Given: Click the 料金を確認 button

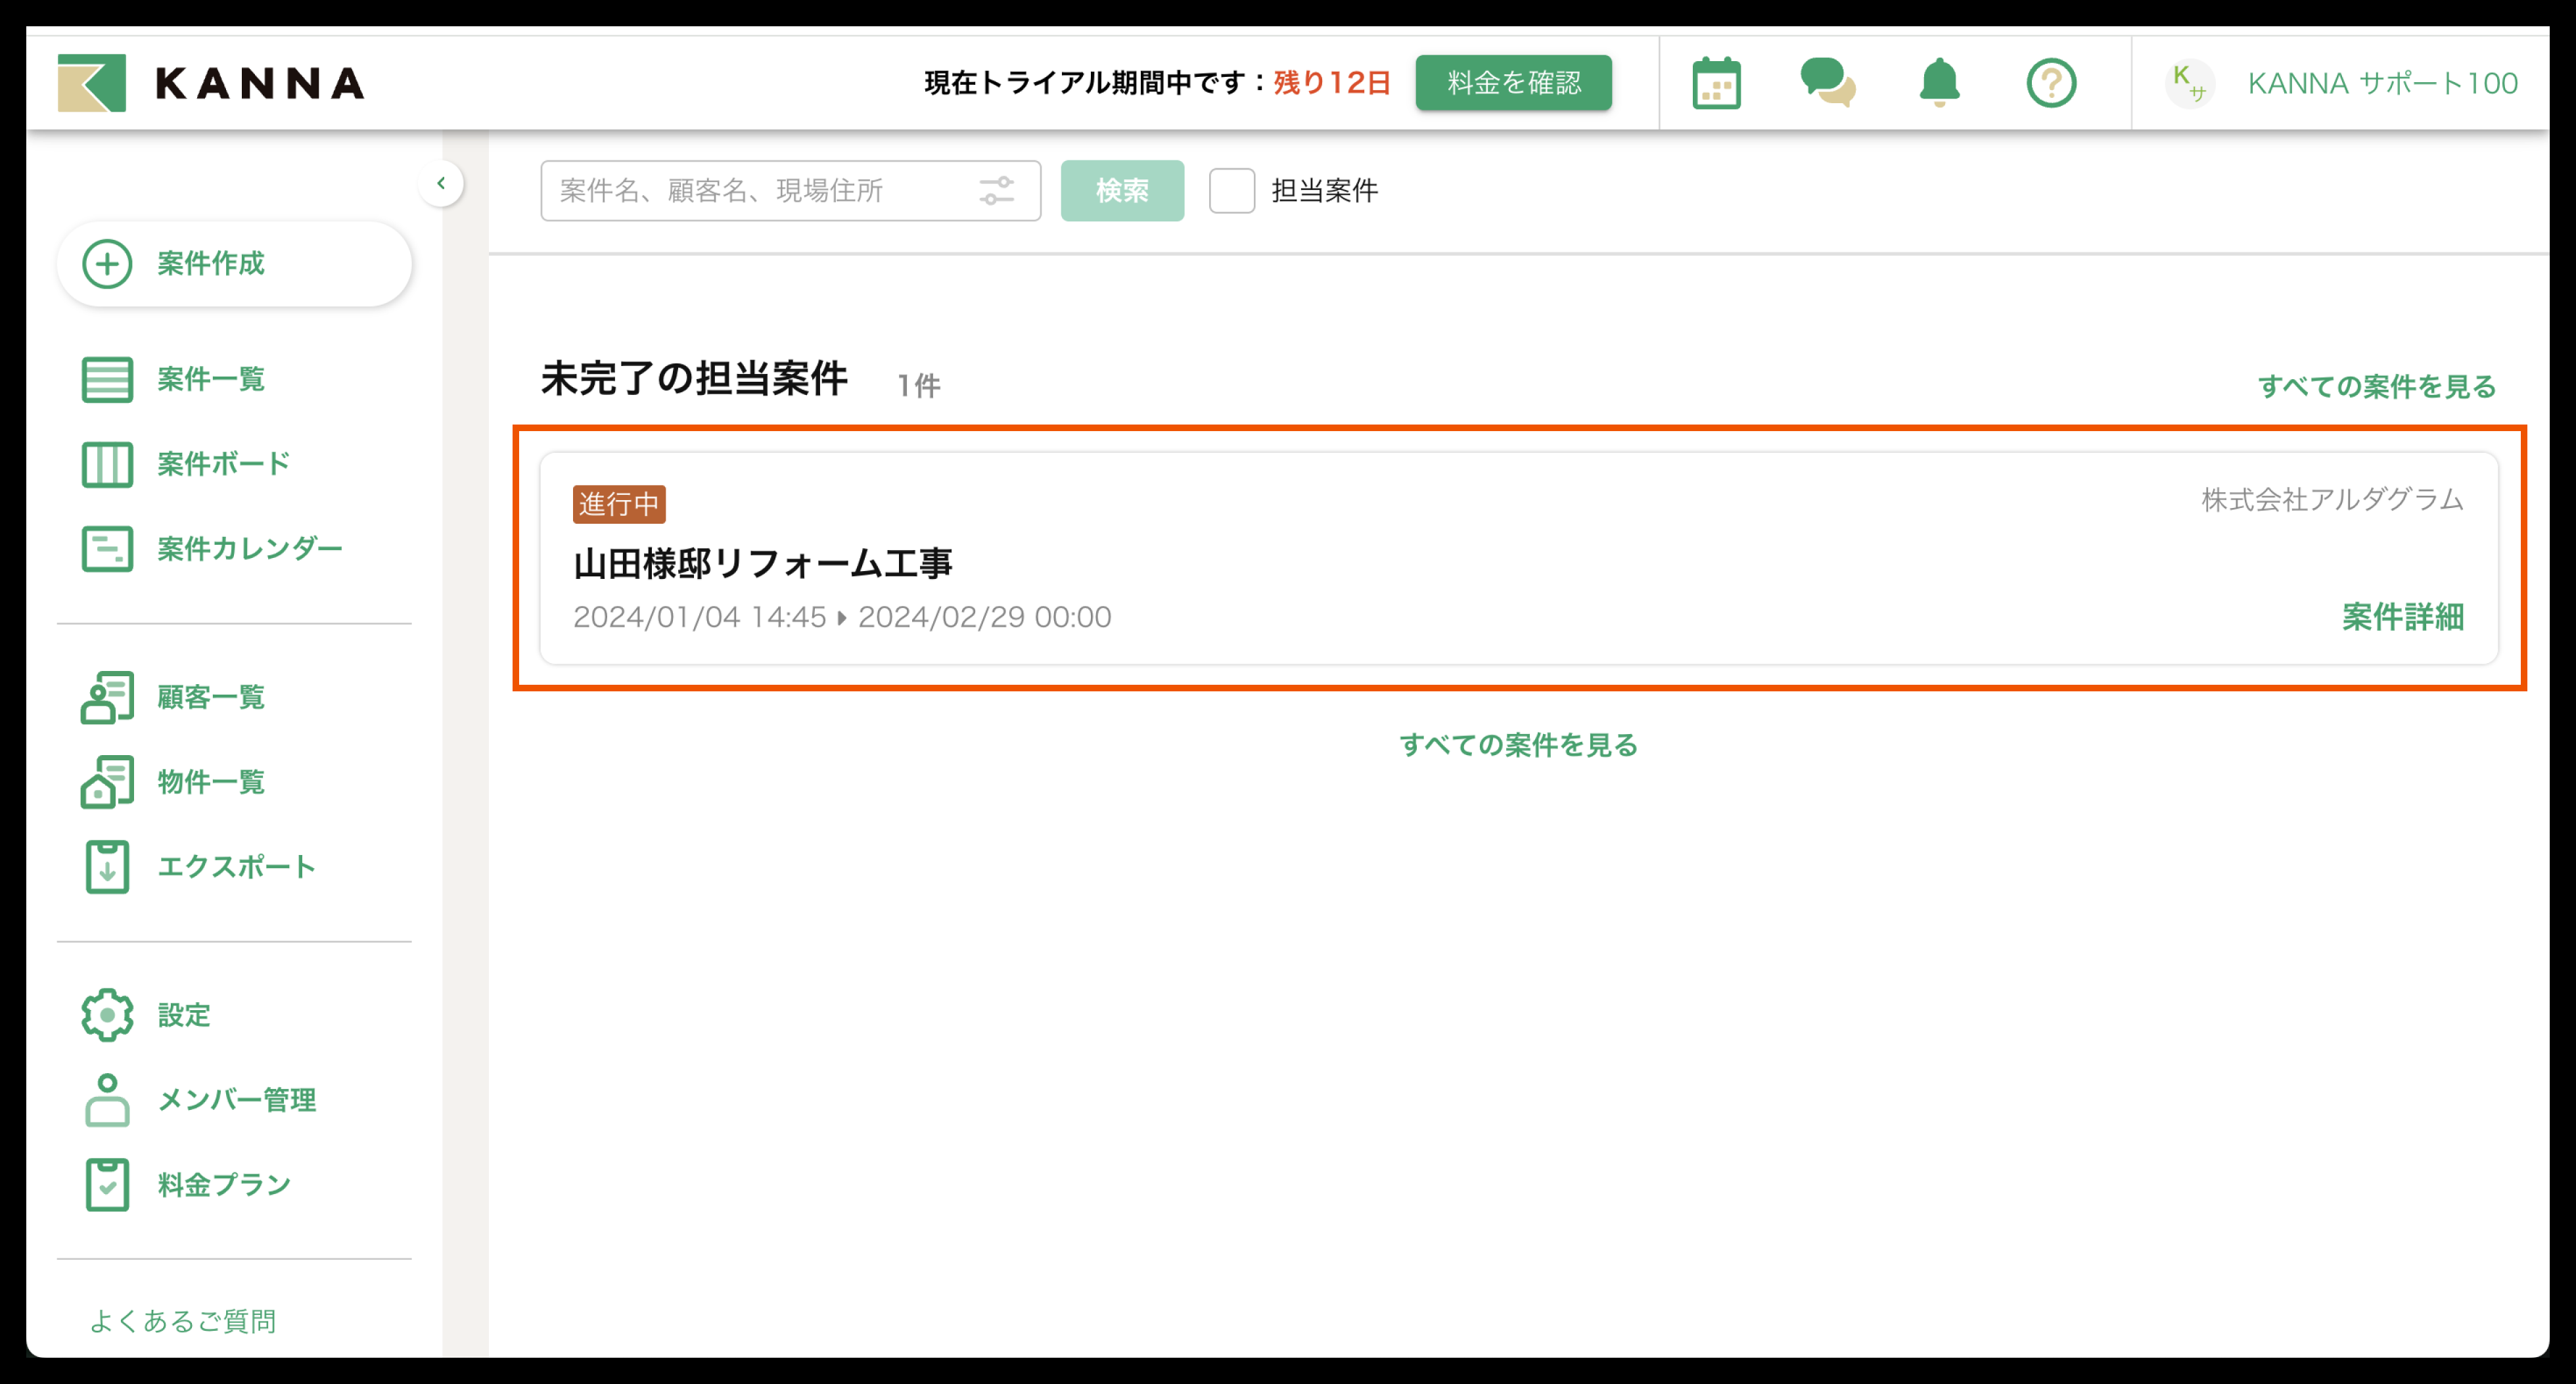Looking at the screenshot, I should tap(1513, 83).
